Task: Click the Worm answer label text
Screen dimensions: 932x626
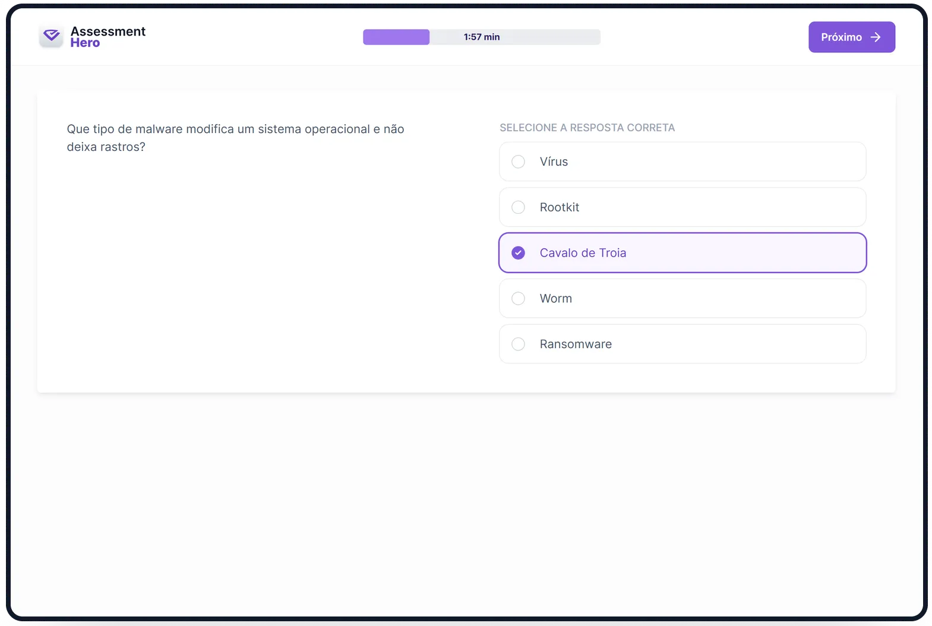Action: tap(555, 298)
